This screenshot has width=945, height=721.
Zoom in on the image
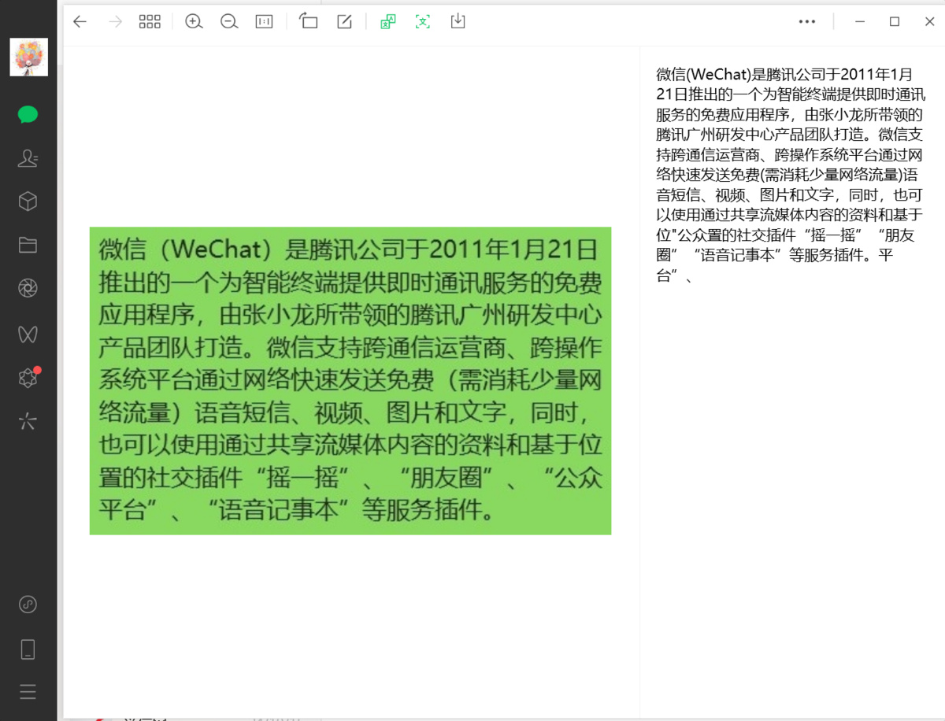[193, 21]
